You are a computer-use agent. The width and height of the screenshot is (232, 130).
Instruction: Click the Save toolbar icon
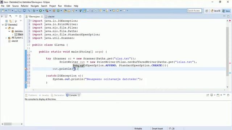tap(16, 10)
